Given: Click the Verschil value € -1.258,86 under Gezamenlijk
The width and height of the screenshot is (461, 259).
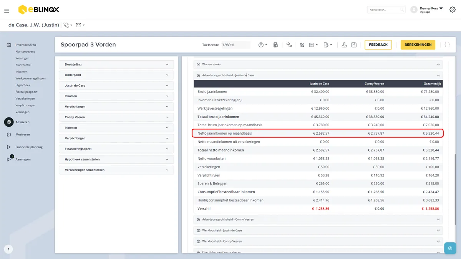Looking at the screenshot, I should pos(430,209).
